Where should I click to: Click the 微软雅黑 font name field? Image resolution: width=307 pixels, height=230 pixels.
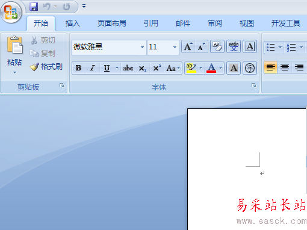106,47
